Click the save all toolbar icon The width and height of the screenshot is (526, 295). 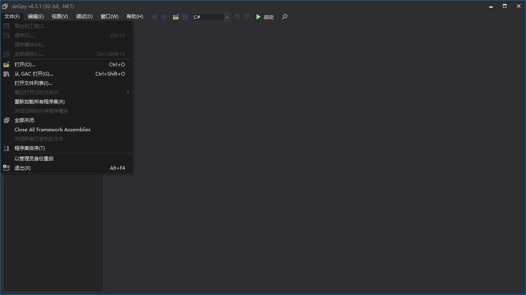pyautogui.click(x=185, y=17)
